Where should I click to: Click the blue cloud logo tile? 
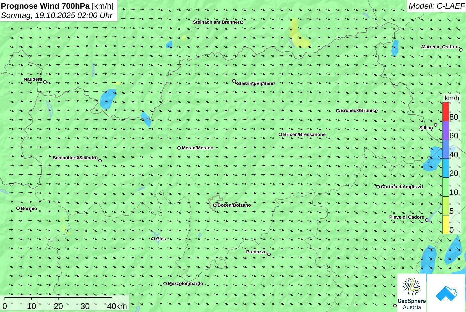pyautogui.click(x=446, y=293)
